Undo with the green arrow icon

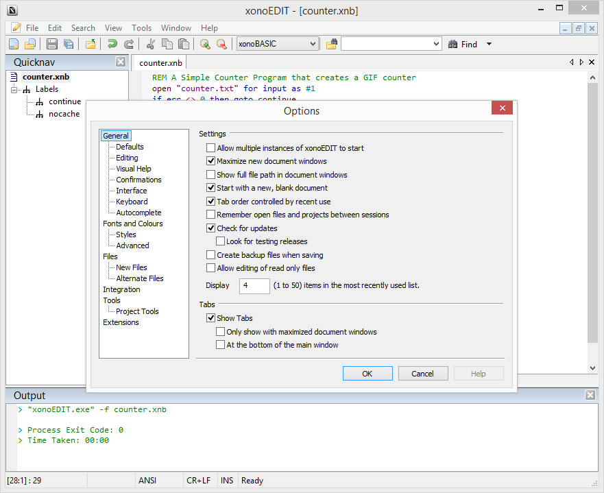[112, 44]
